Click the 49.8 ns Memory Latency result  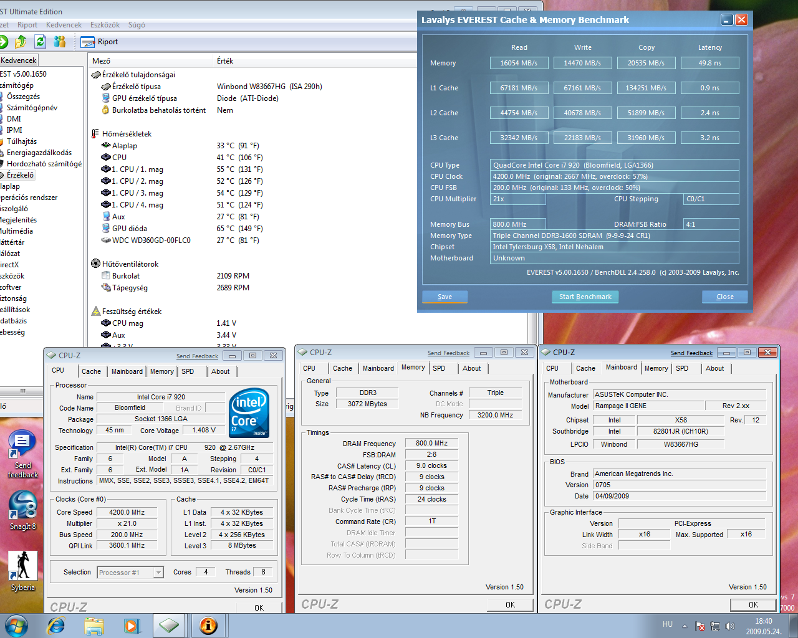710,63
